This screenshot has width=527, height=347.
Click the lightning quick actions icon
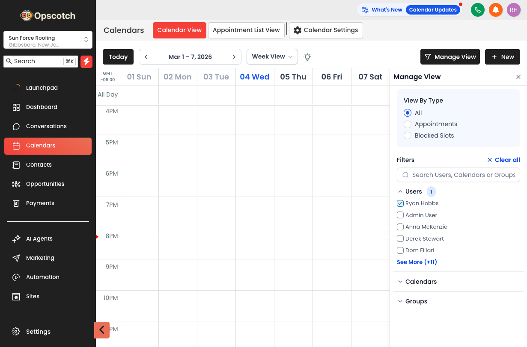[86, 61]
